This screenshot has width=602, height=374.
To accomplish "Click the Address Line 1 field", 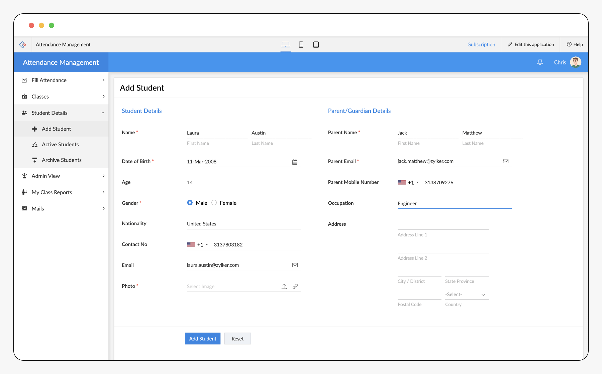I will (x=443, y=225).
